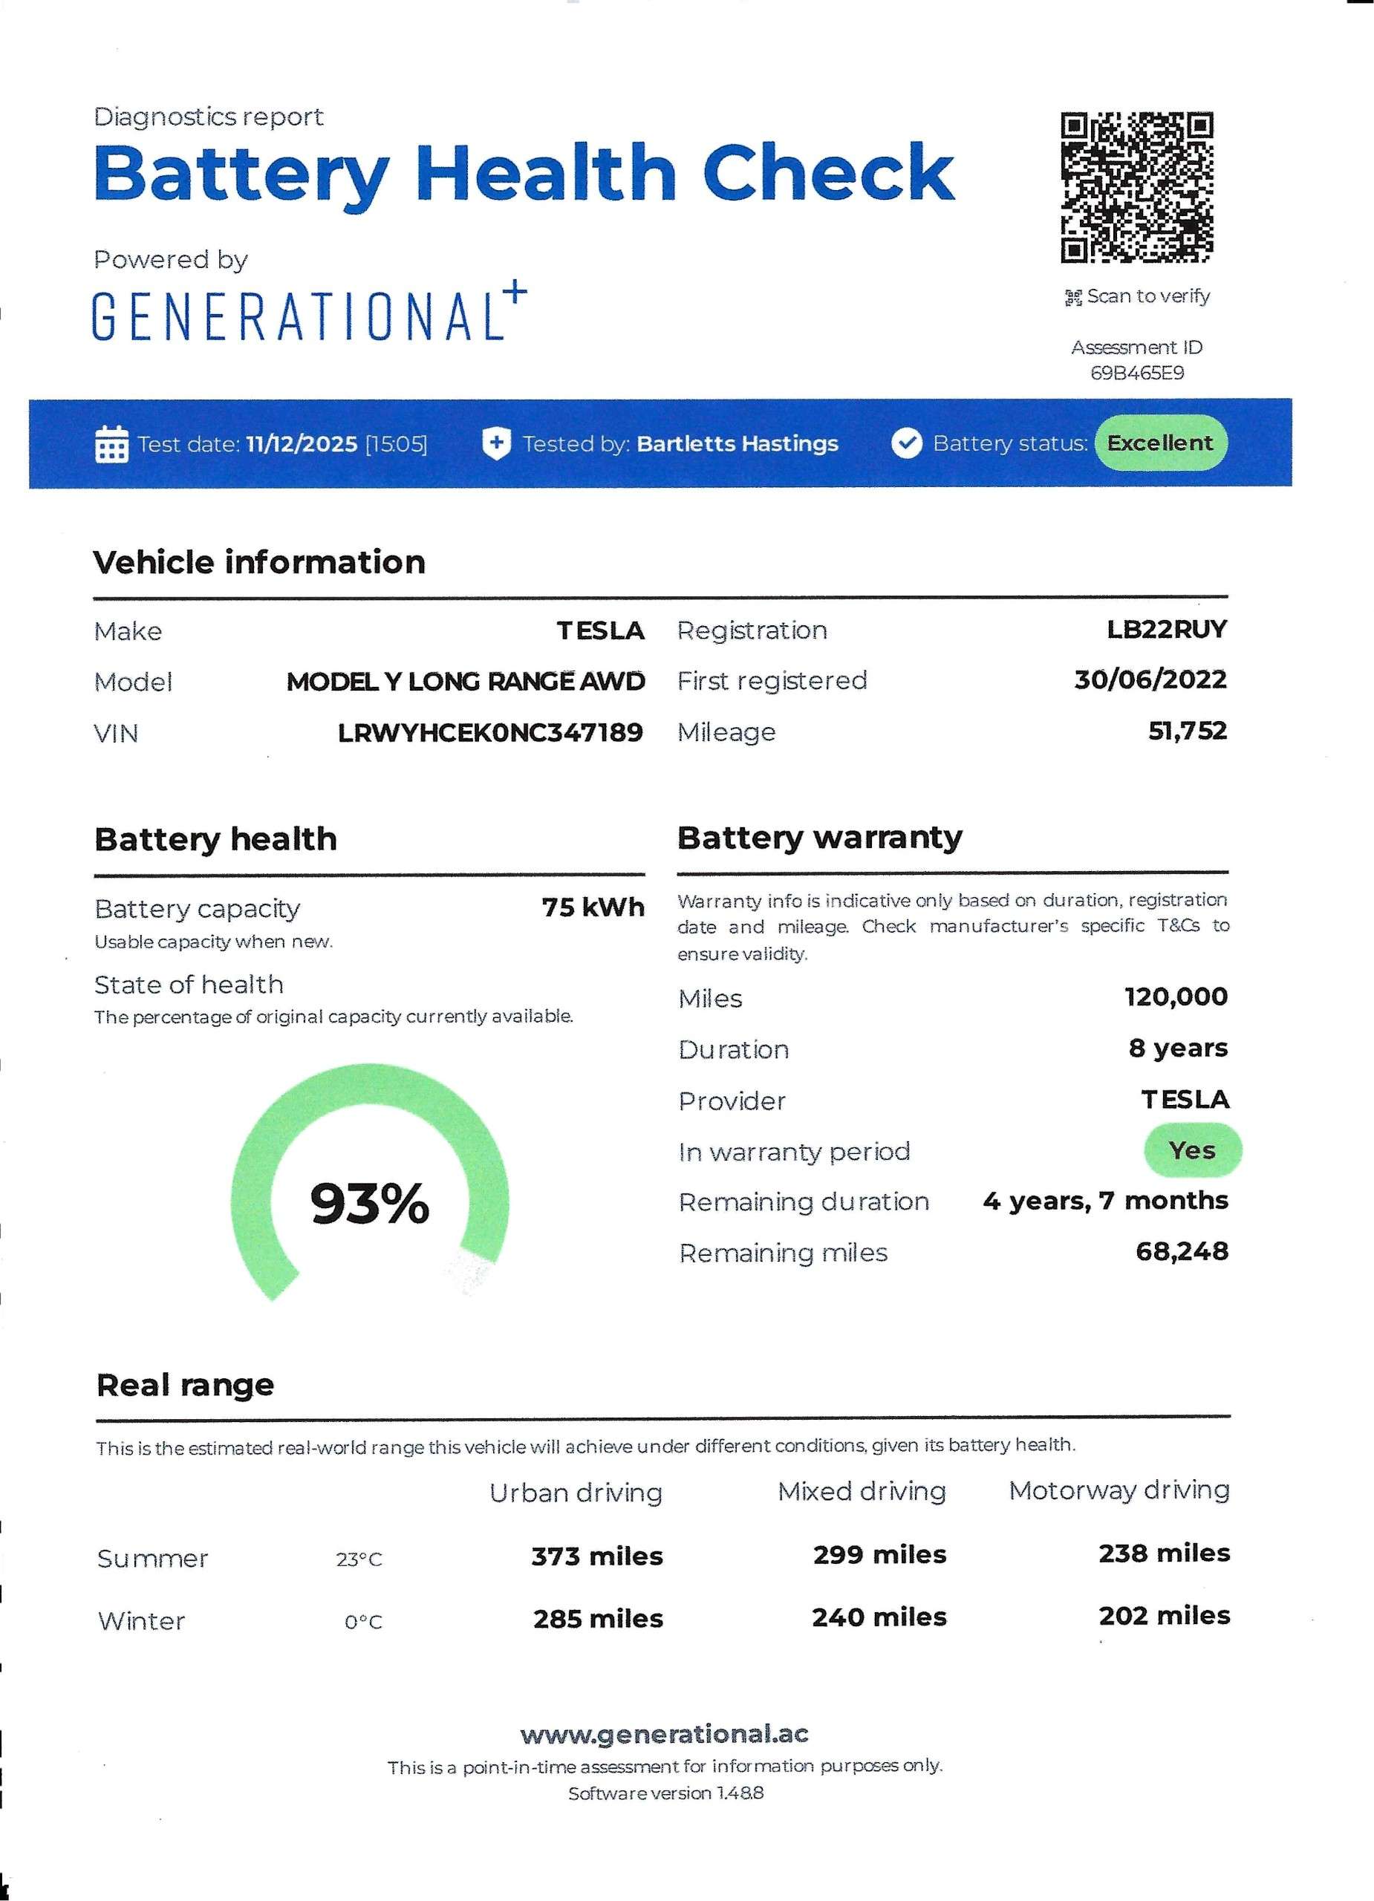
Task: Click the calendar icon beside Test date
Action: (x=111, y=443)
